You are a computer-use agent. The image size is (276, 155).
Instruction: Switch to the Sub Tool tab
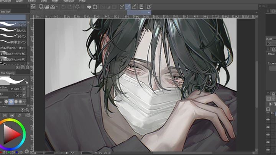[5, 11]
